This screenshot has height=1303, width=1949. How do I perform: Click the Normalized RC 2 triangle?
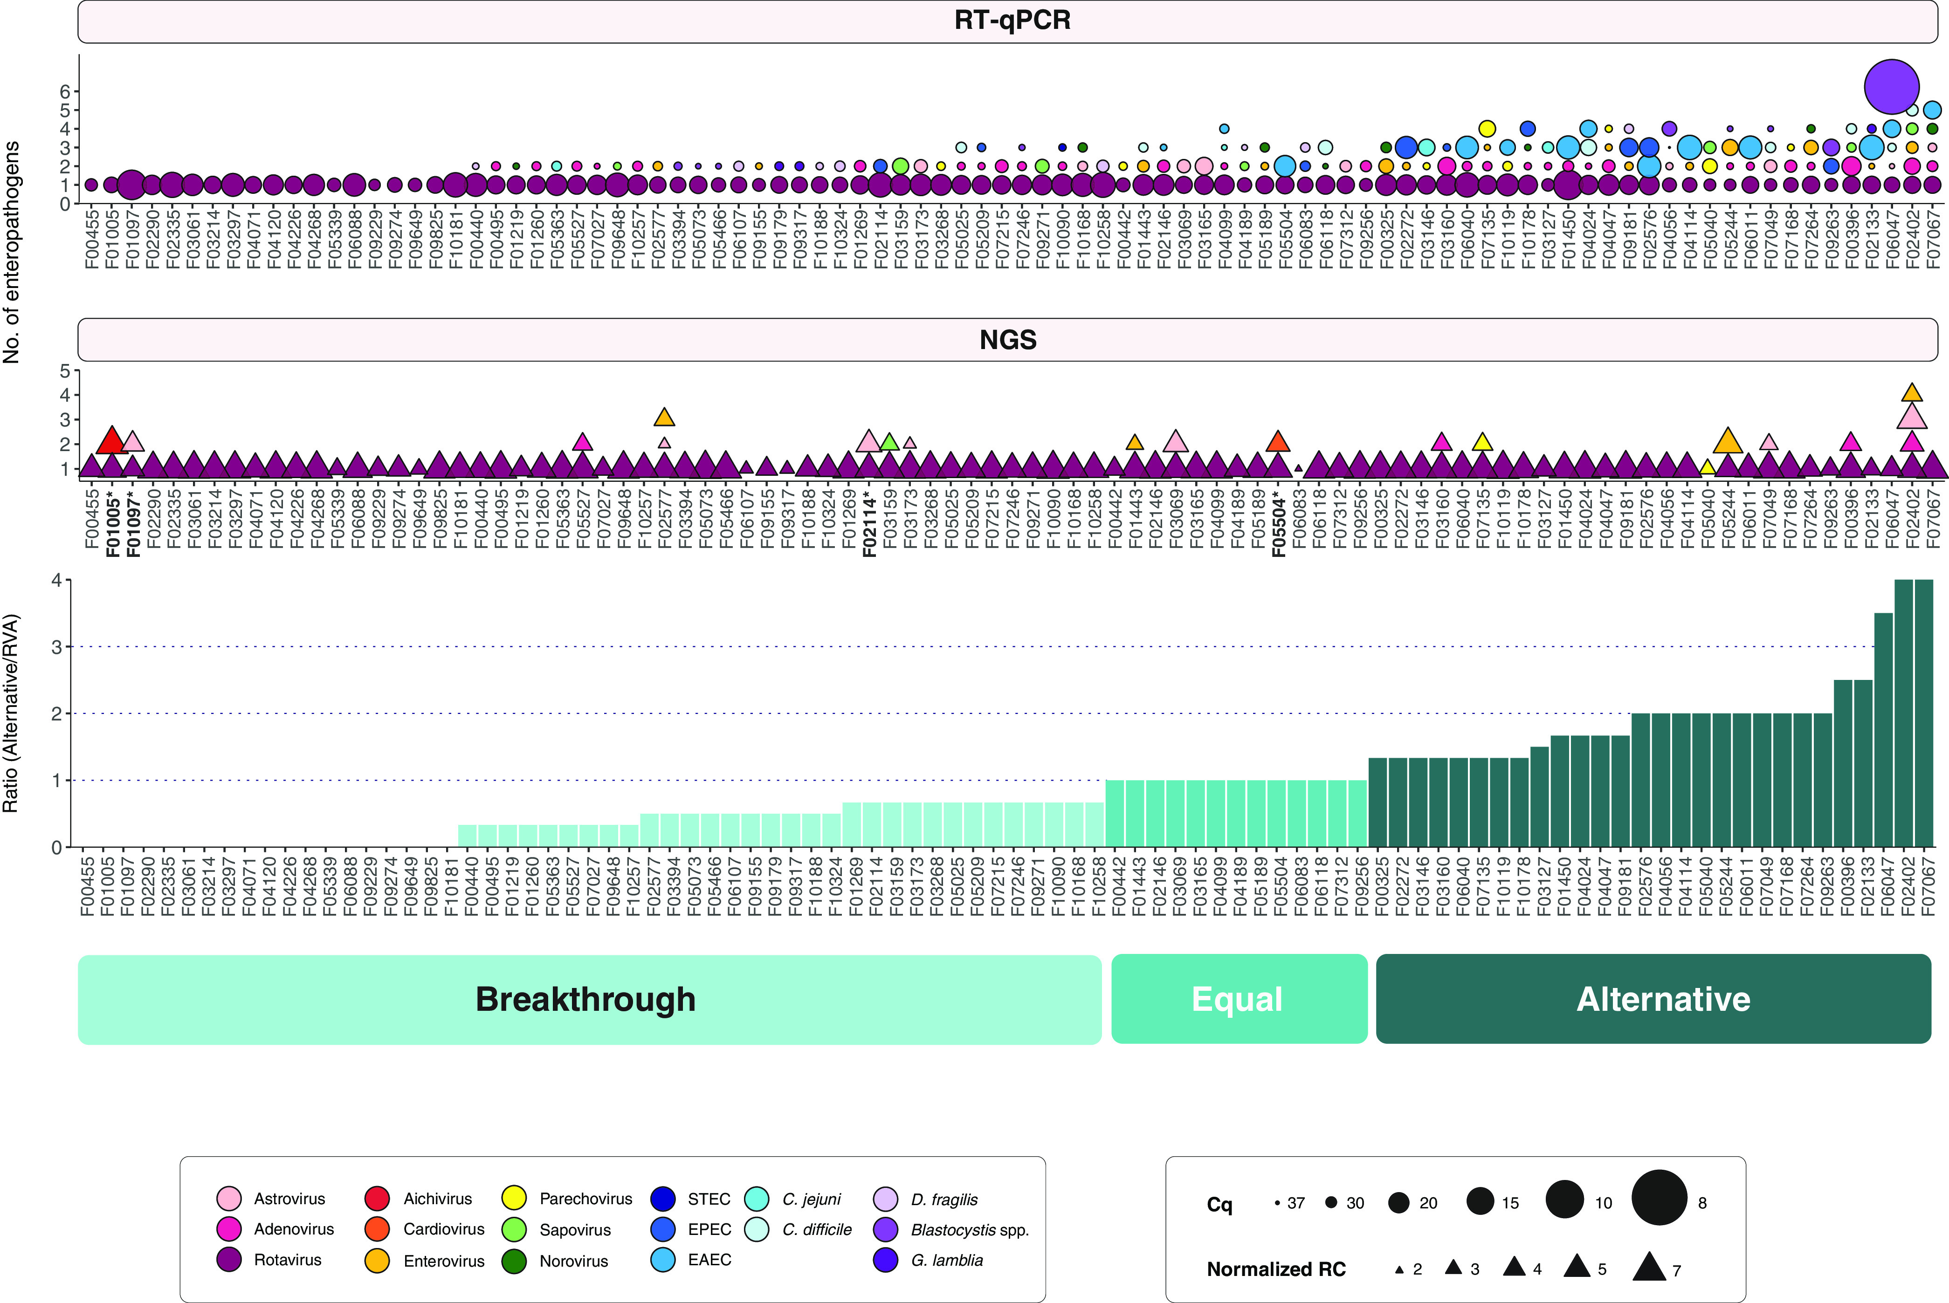point(1399,1270)
